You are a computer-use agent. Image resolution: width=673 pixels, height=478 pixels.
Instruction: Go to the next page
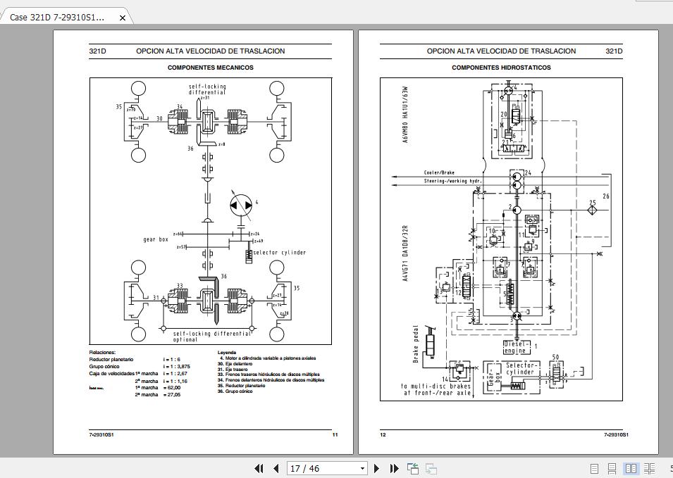point(377,468)
